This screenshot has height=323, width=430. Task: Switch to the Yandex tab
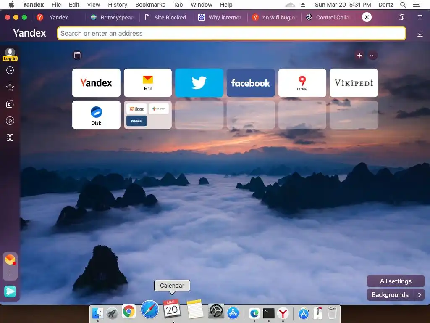pos(59,17)
